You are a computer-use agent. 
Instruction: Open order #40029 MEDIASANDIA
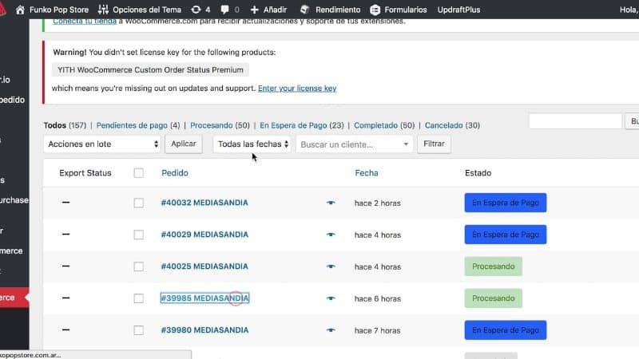coord(204,235)
